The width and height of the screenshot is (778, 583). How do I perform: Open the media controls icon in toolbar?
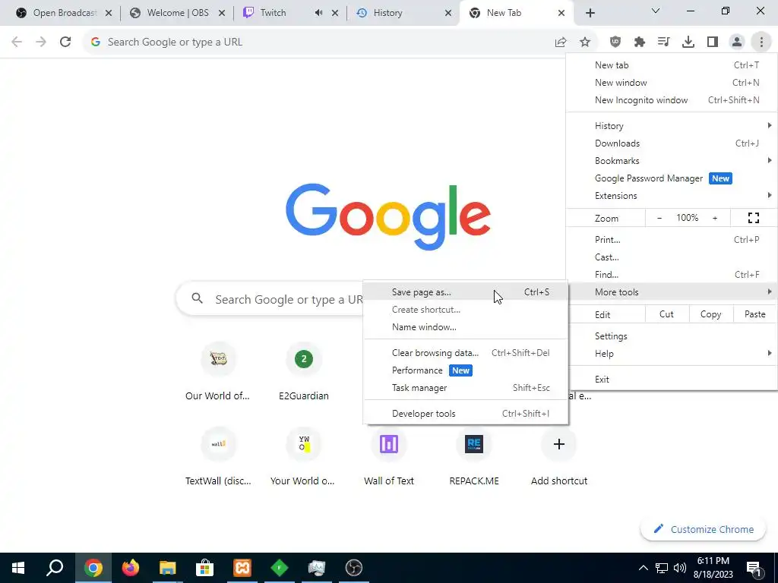(x=663, y=42)
